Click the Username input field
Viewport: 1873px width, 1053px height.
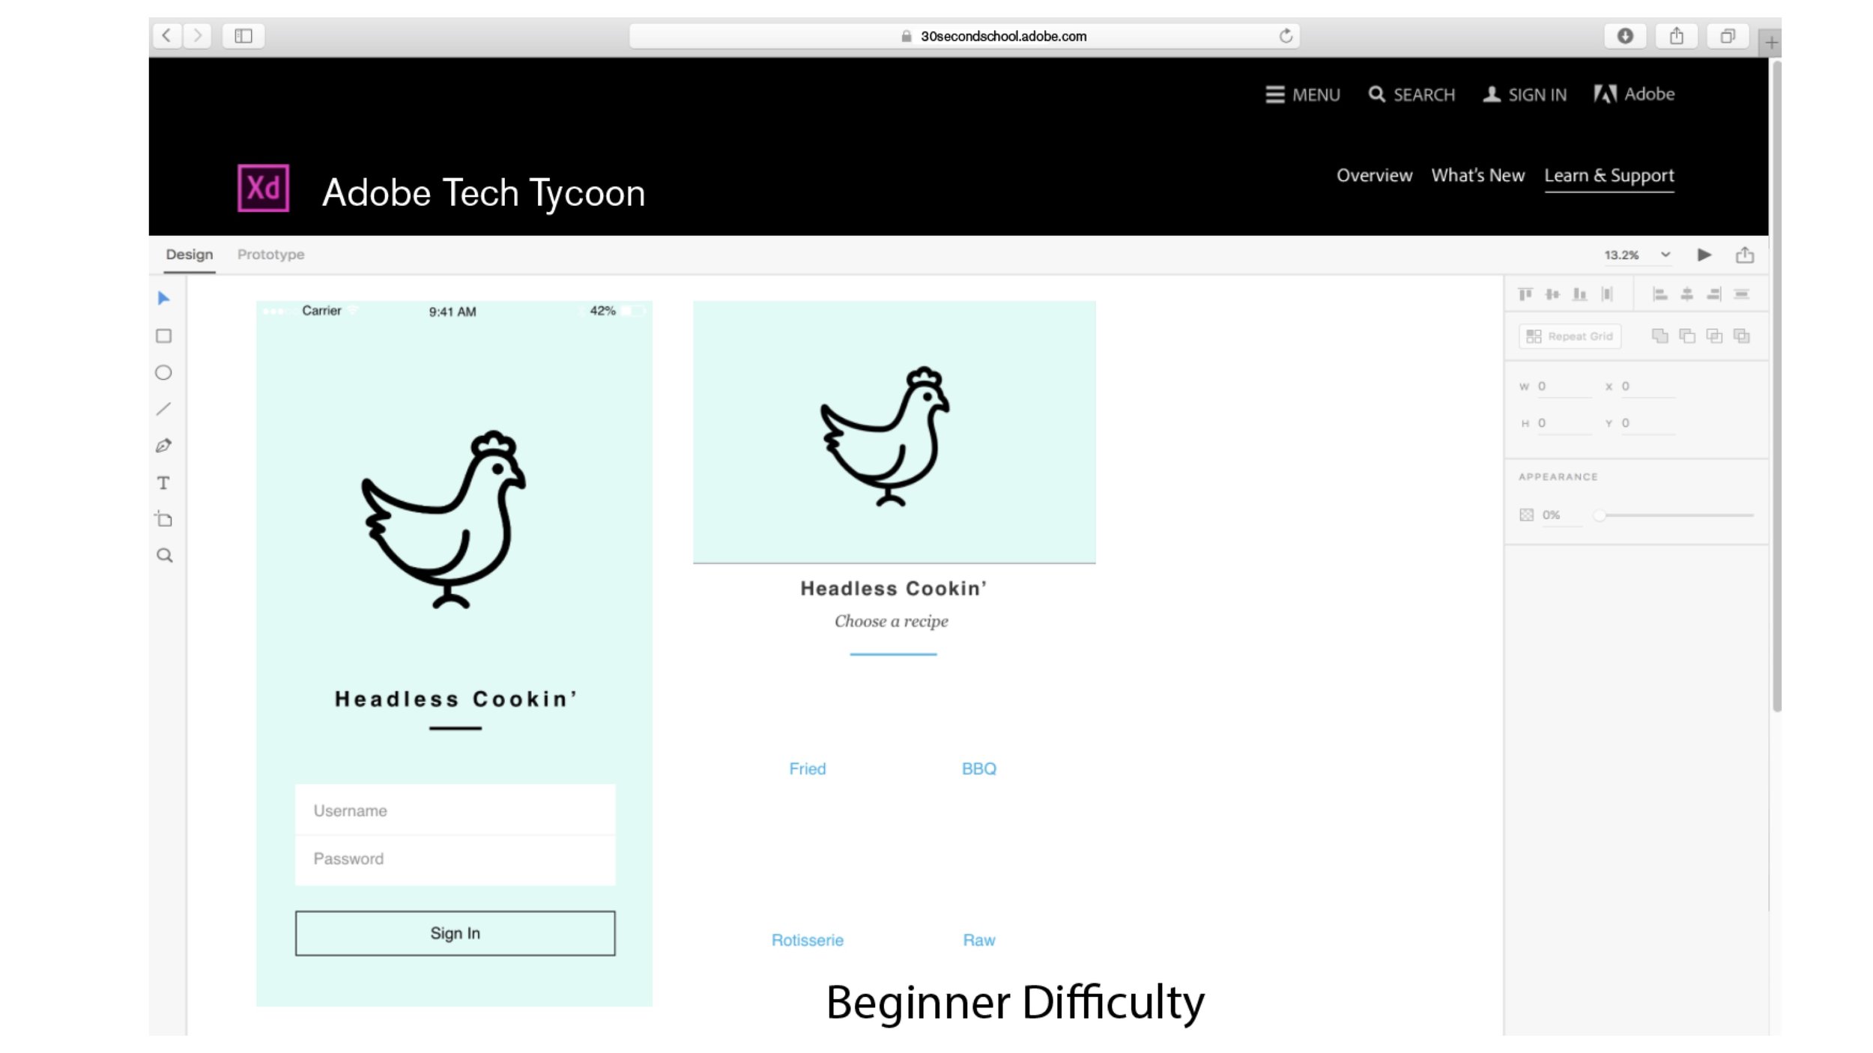(x=455, y=810)
